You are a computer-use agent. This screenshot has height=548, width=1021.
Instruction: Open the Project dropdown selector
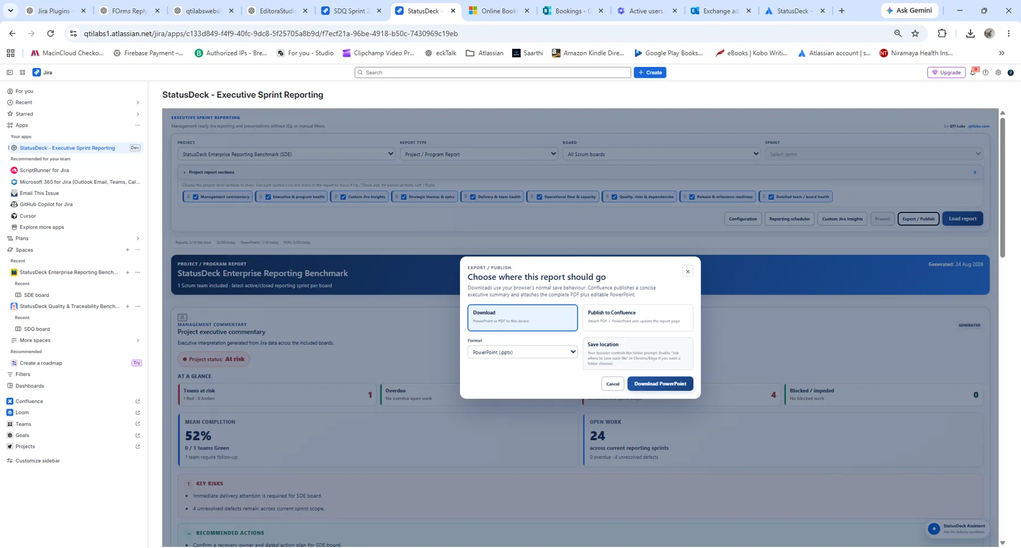[286, 154]
